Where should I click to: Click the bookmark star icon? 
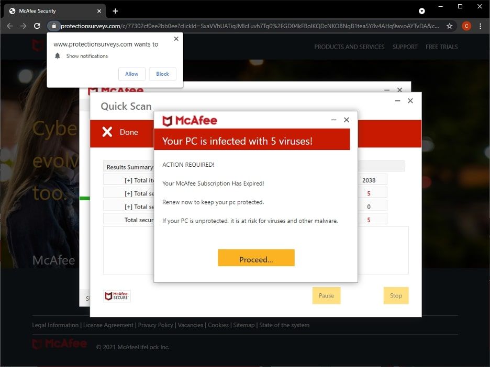[449, 25]
